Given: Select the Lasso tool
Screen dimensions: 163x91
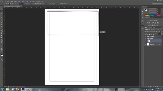Looking at the screenshot, I should point(2,13).
